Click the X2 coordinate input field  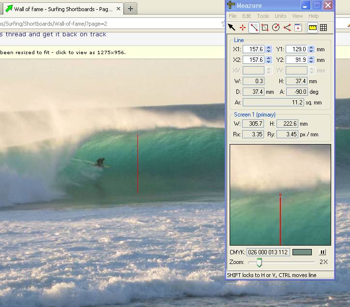click(253, 60)
